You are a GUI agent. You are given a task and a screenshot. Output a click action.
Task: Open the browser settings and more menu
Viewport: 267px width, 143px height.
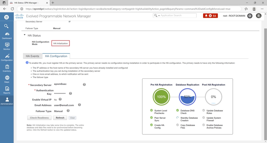point(262,9)
